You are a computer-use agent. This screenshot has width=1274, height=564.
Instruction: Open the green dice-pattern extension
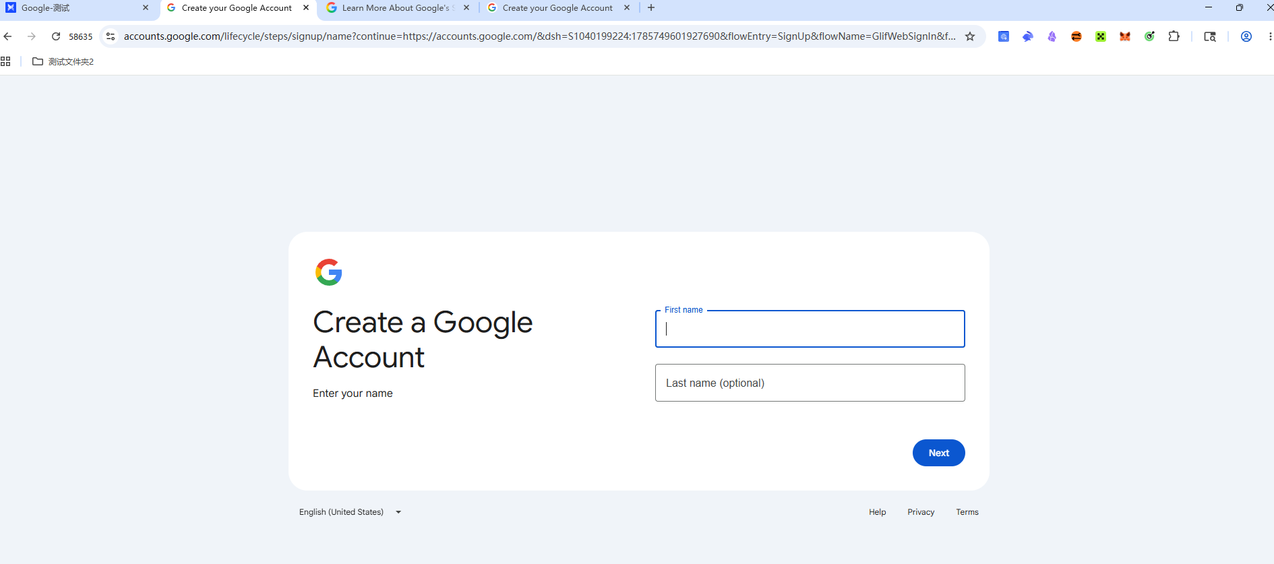[1101, 36]
